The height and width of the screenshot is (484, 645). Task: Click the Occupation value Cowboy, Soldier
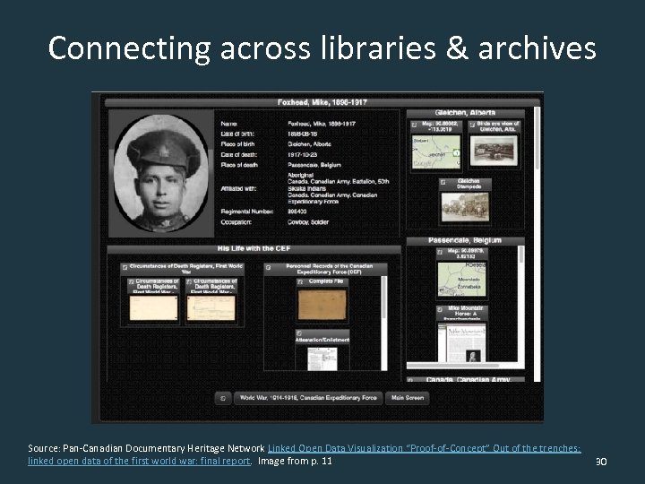click(x=308, y=222)
